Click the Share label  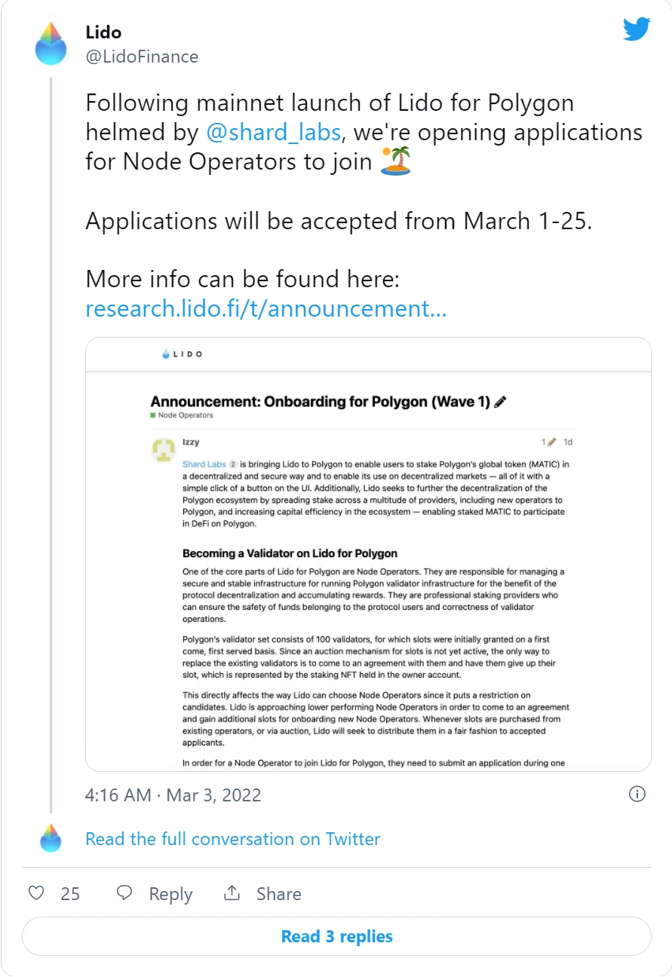278,894
